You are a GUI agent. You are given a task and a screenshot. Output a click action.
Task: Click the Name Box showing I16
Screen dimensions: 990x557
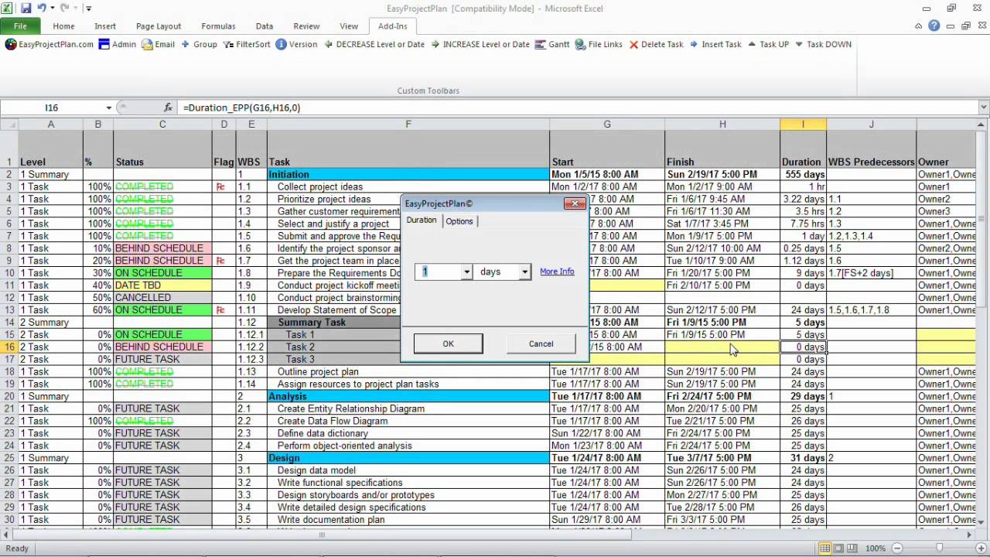(53, 108)
